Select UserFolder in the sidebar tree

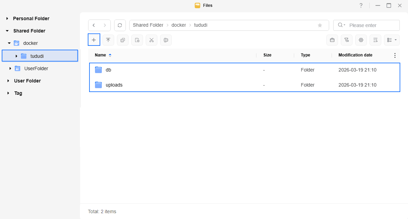click(x=36, y=68)
